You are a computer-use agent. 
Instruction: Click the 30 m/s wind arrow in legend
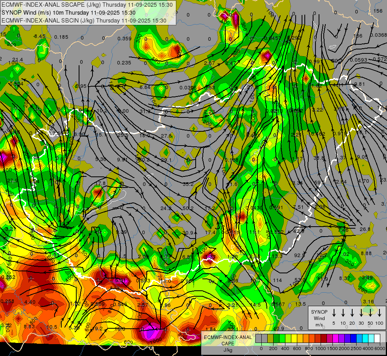pos(361,312)
